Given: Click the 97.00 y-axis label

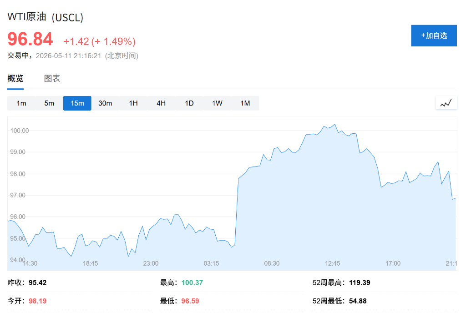Looking at the screenshot, I should coord(18,195).
